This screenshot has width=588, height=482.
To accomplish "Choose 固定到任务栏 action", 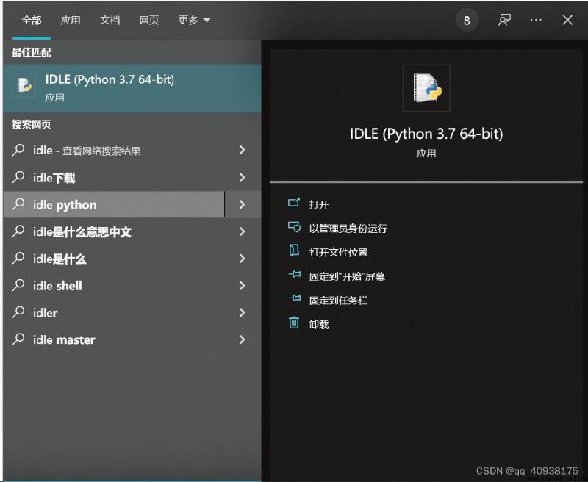I will point(338,301).
